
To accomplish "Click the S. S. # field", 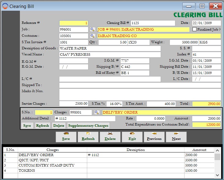I will tap(207, 48).
